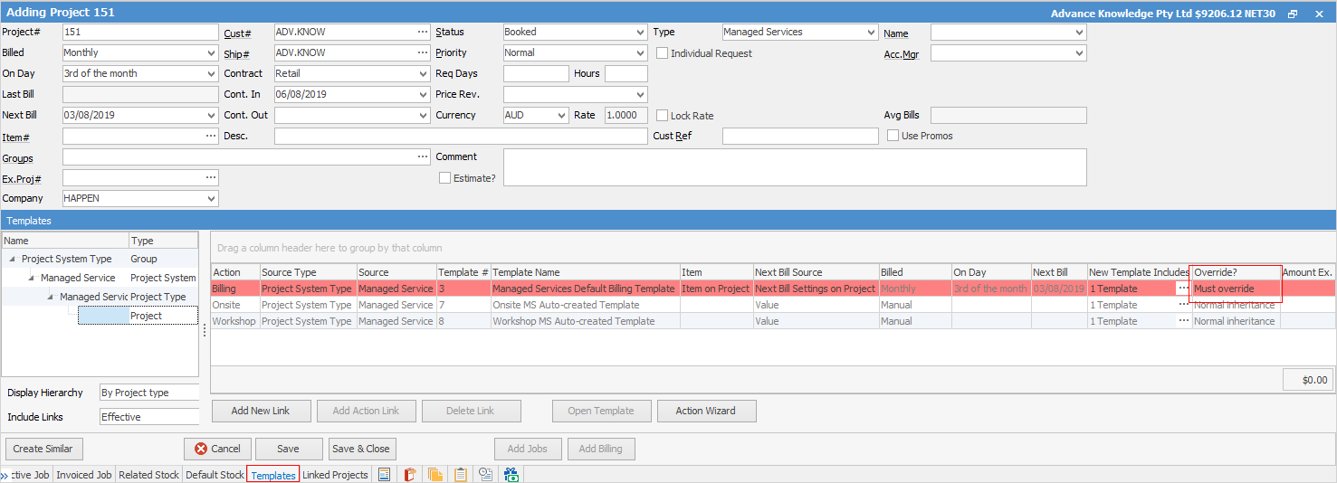
Task: Click the blue form icon after Linked Projects
Action: [384, 475]
